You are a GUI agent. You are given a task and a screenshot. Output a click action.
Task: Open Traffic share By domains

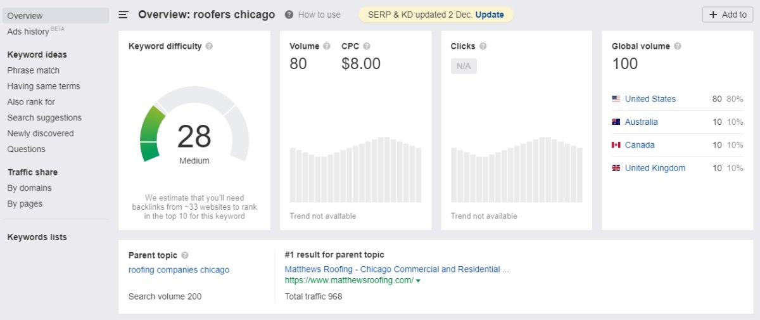[30, 188]
